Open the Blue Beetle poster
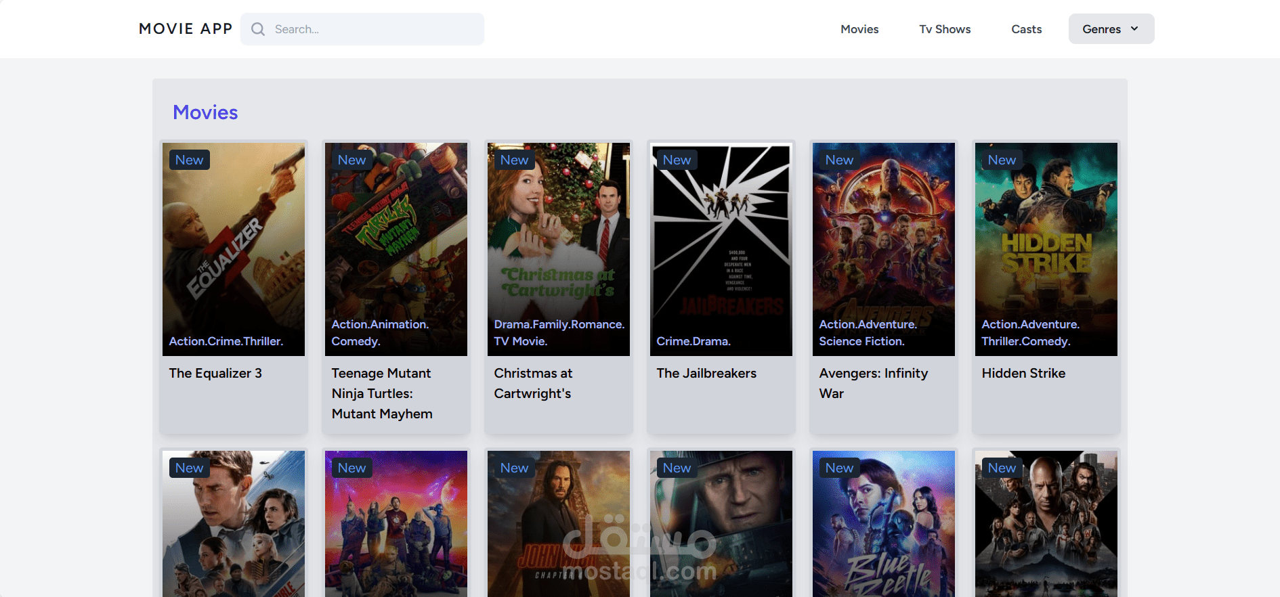 pos(884,524)
